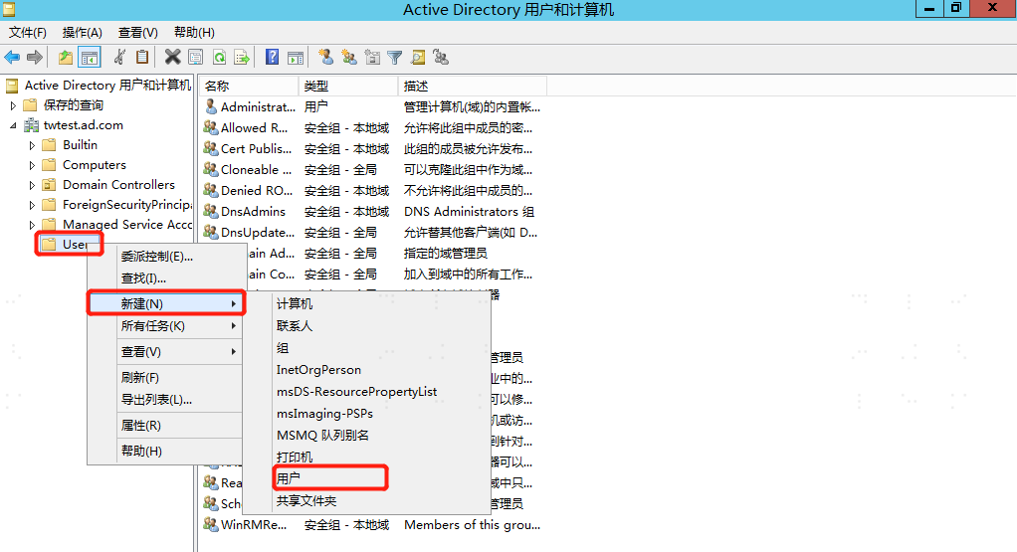Select the Builtin tree item

coord(80,145)
